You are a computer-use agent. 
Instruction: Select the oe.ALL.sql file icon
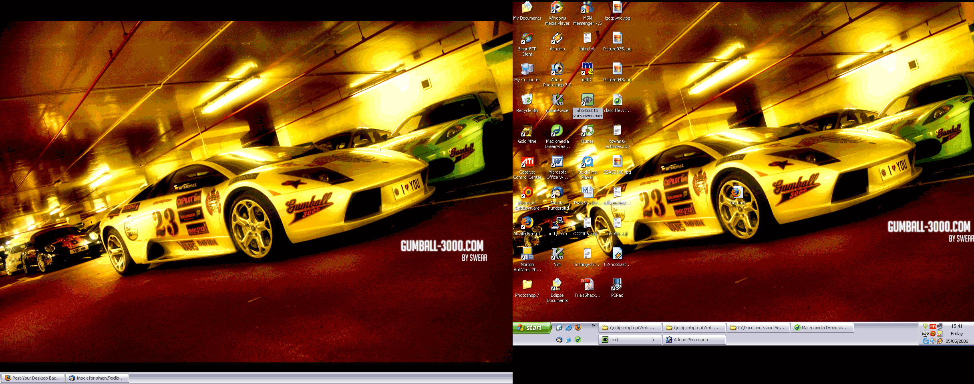click(617, 226)
